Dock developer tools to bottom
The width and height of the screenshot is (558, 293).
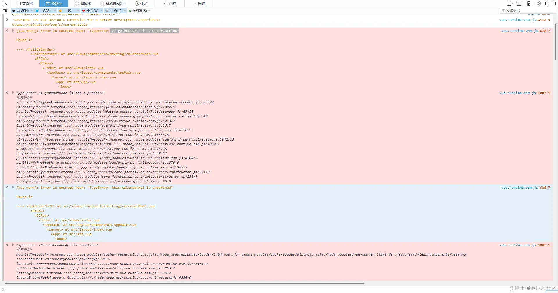547,3
